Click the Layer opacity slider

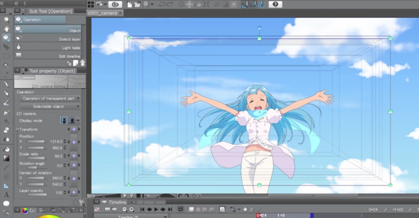tap(37, 195)
